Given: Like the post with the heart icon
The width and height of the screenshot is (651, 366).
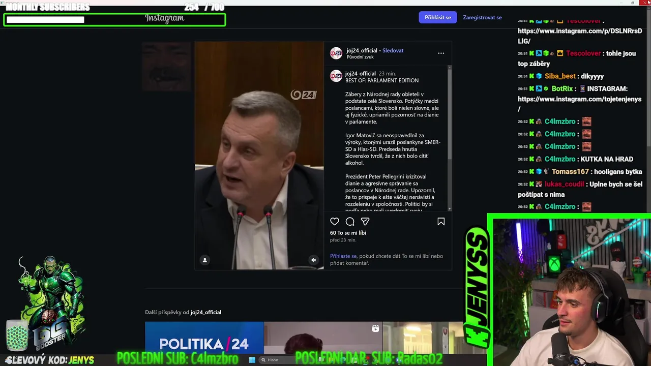Looking at the screenshot, I should pyautogui.click(x=335, y=222).
